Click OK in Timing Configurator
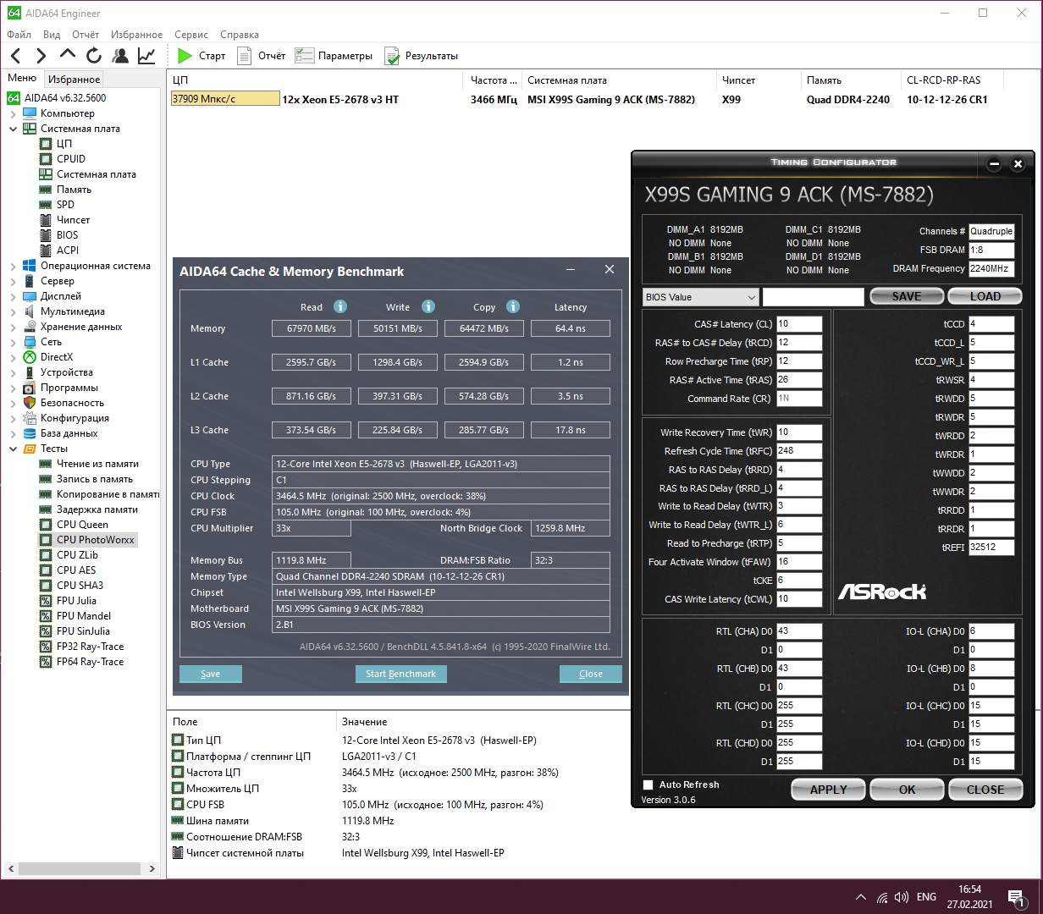Image resolution: width=1043 pixels, height=914 pixels. (908, 790)
